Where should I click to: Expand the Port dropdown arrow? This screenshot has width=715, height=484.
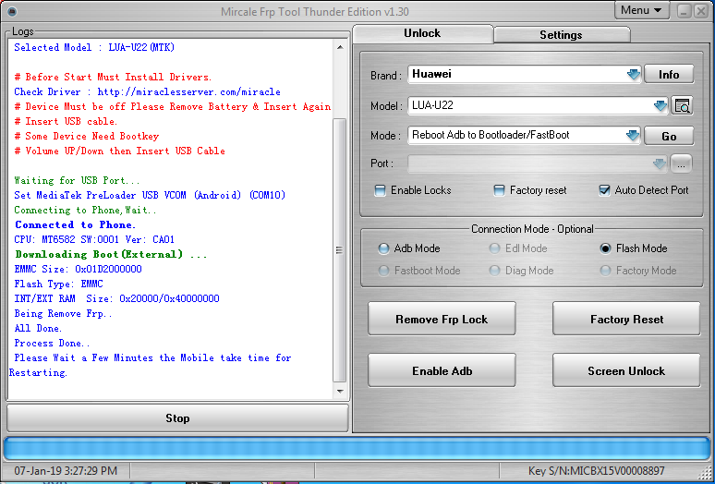(x=659, y=164)
